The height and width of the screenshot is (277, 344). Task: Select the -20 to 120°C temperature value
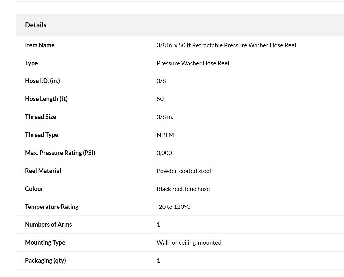click(x=174, y=207)
